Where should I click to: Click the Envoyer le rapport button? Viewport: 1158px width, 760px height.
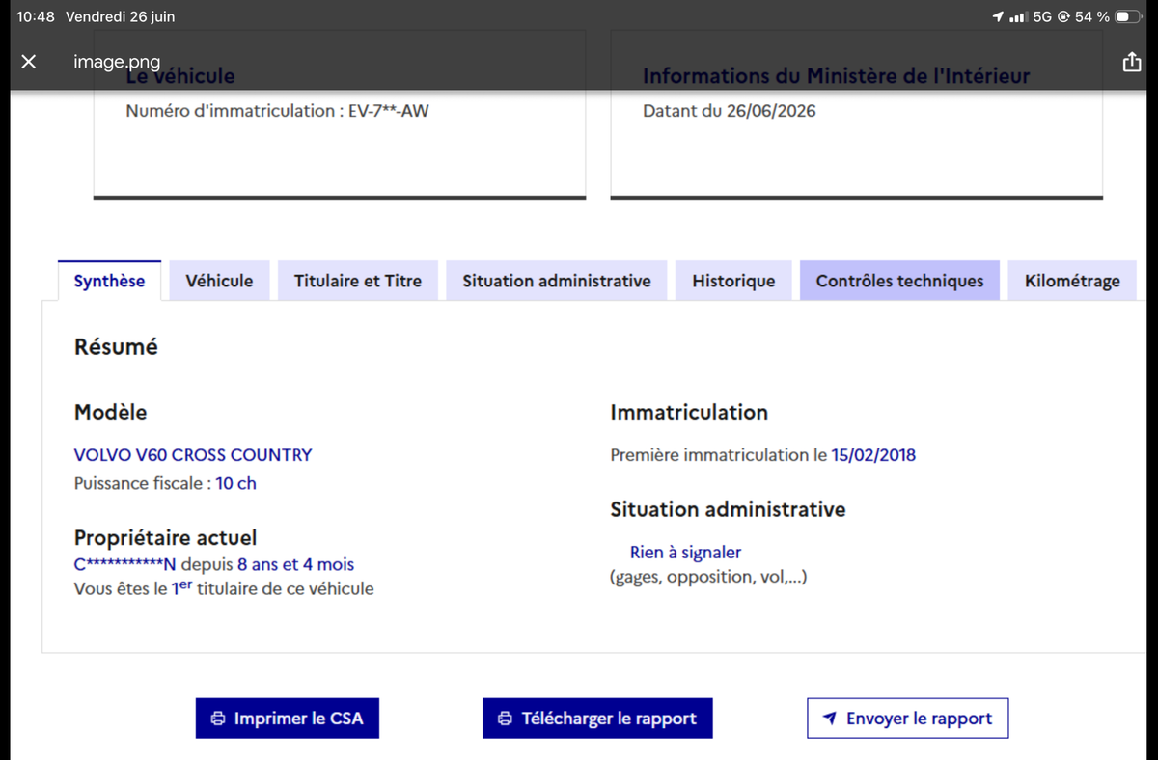(908, 719)
